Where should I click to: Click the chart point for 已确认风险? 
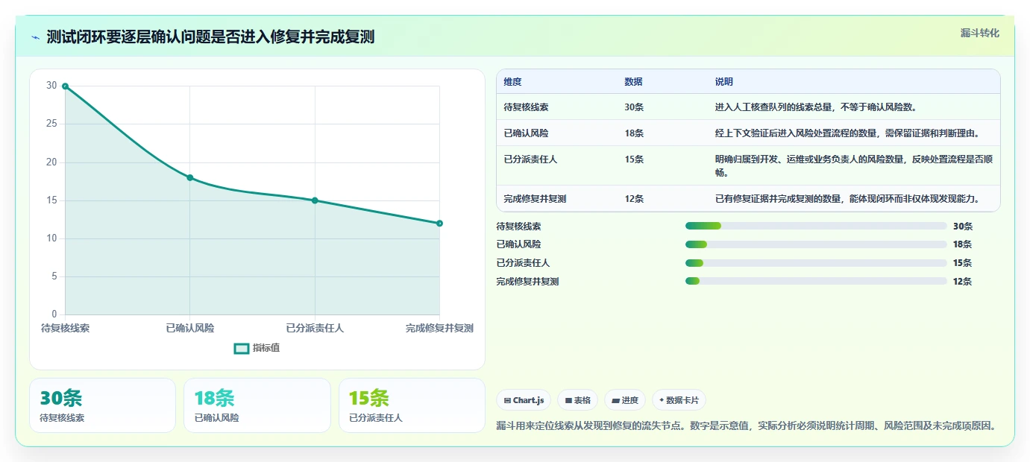pyautogui.click(x=190, y=177)
